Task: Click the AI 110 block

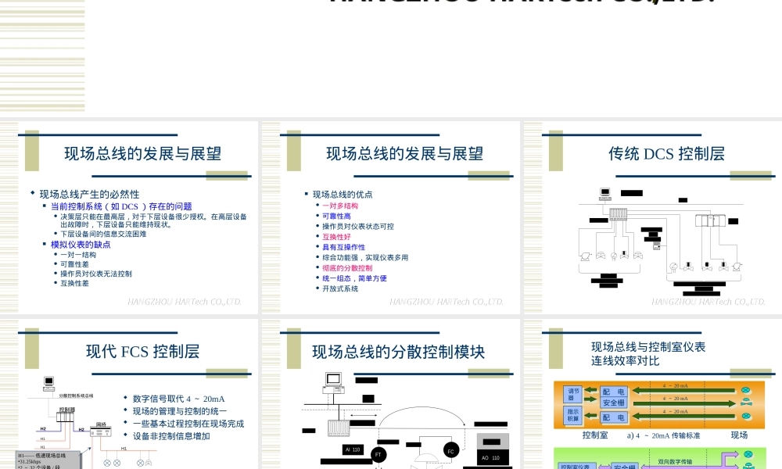Action: tap(353, 449)
